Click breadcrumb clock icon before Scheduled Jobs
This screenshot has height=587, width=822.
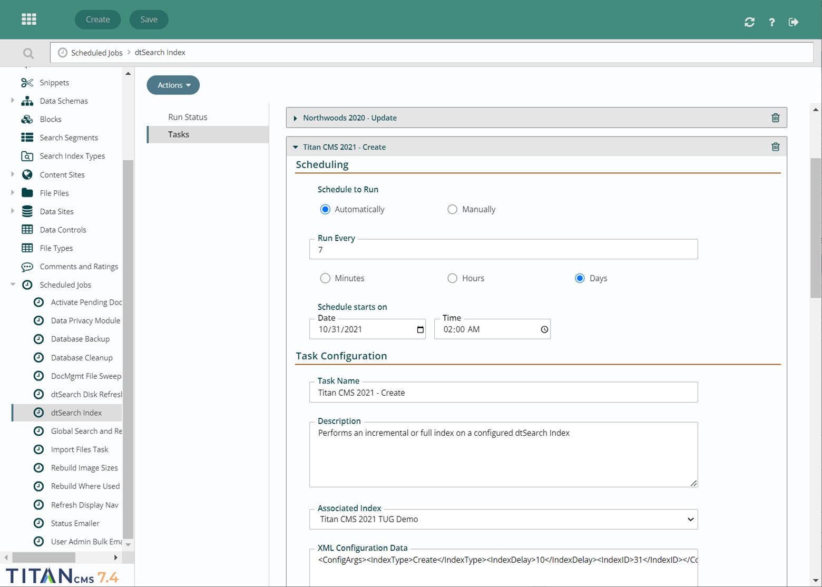[63, 53]
